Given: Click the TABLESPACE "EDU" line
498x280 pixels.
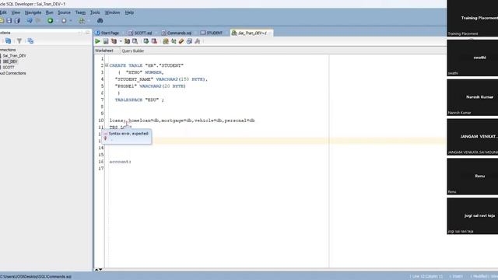Looking at the screenshot, I should click(x=139, y=100).
